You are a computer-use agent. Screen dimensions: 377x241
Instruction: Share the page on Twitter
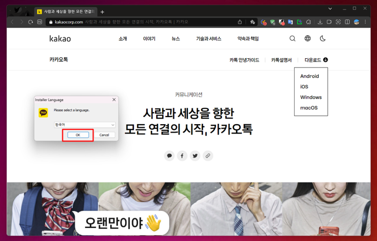(x=195, y=156)
